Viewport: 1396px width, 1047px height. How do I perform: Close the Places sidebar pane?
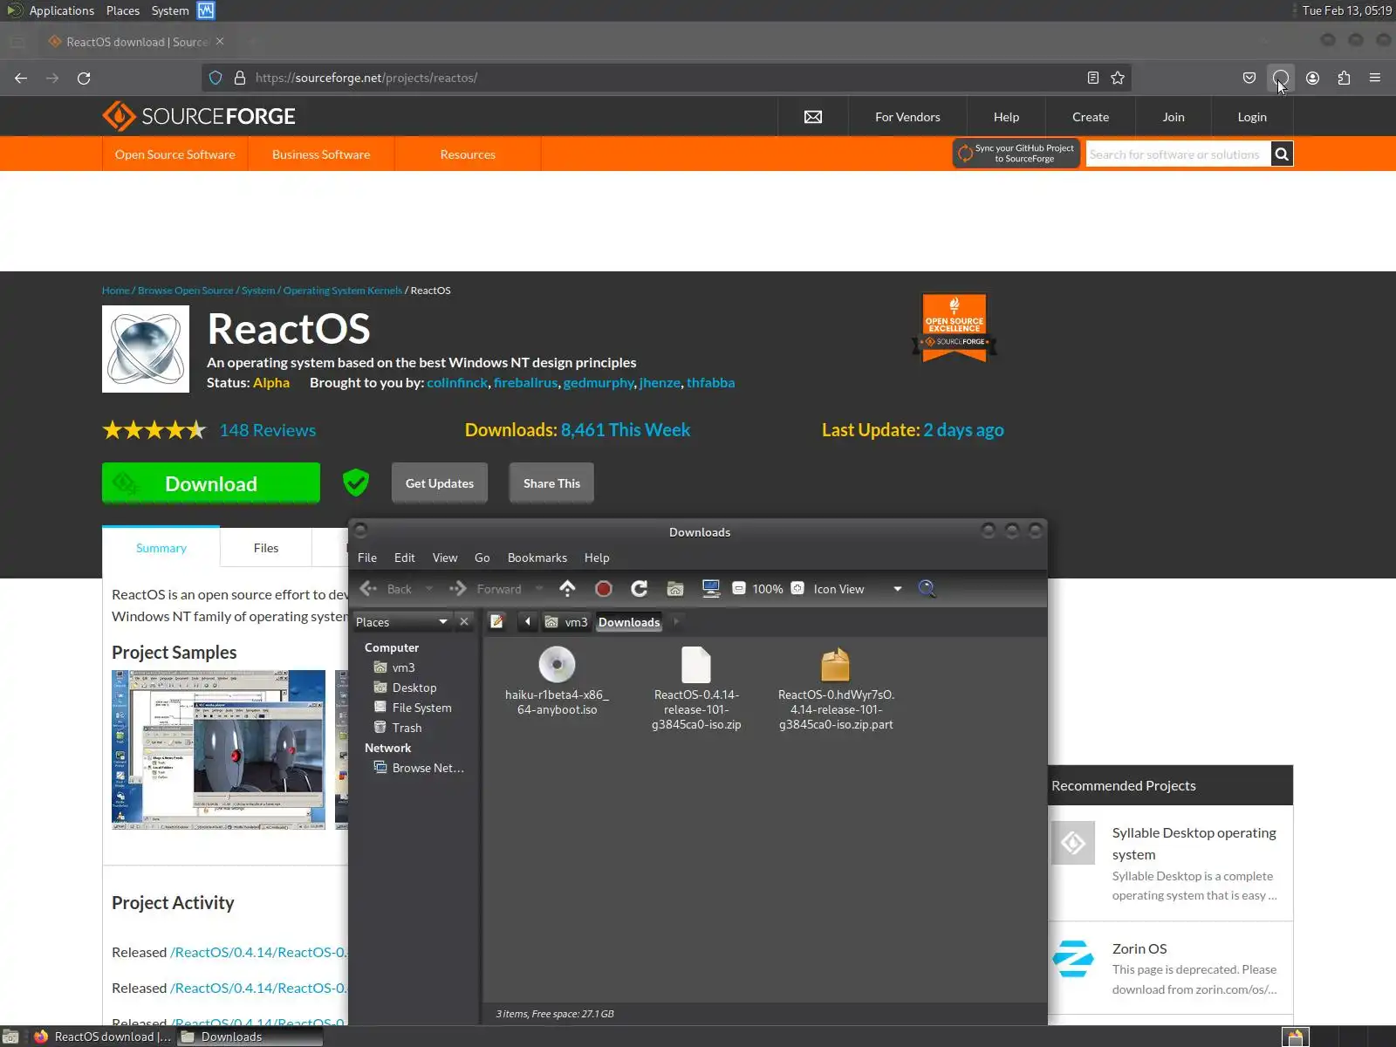(x=464, y=621)
